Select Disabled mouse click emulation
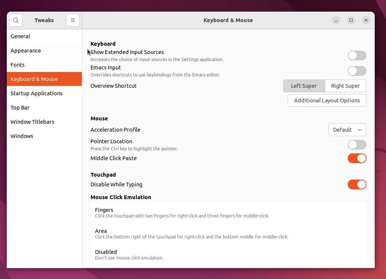 click(x=228, y=254)
